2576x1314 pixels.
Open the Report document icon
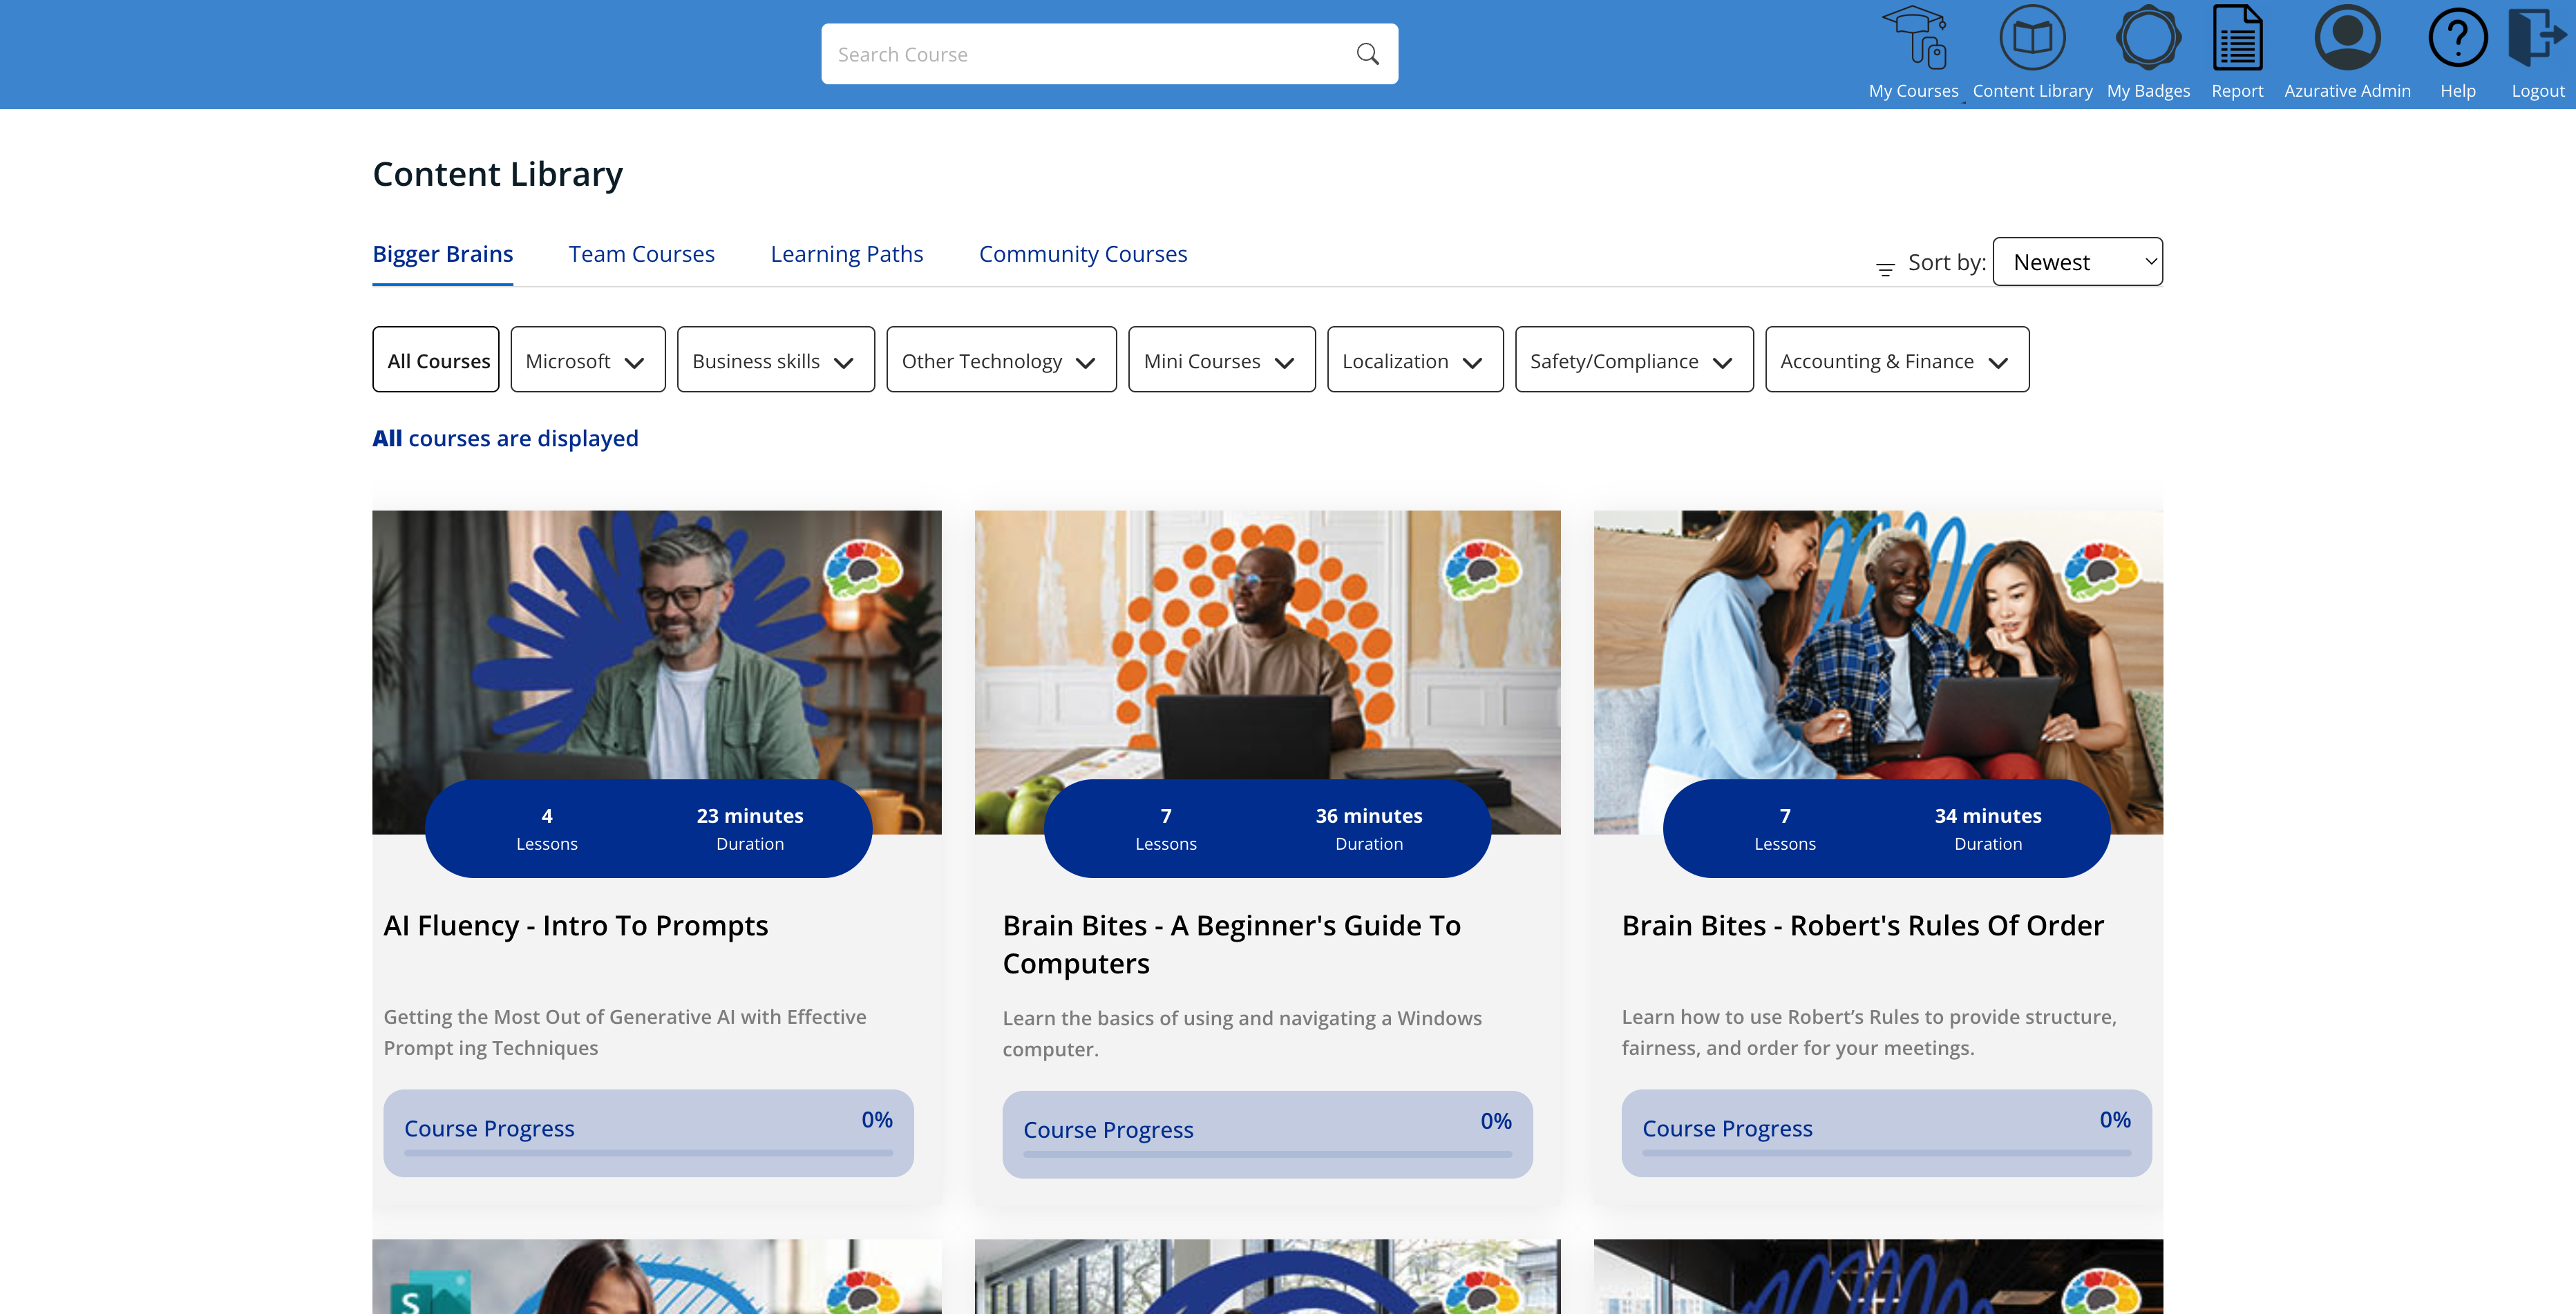tap(2237, 38)
